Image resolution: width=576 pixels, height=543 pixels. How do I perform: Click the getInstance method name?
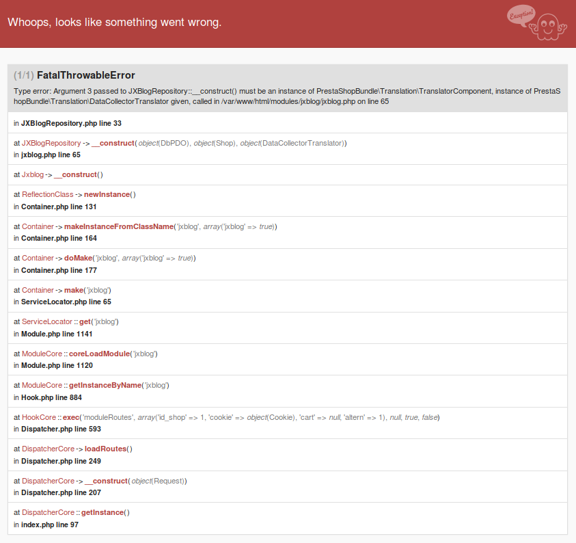pyautogui.click(x=102, y=512)
